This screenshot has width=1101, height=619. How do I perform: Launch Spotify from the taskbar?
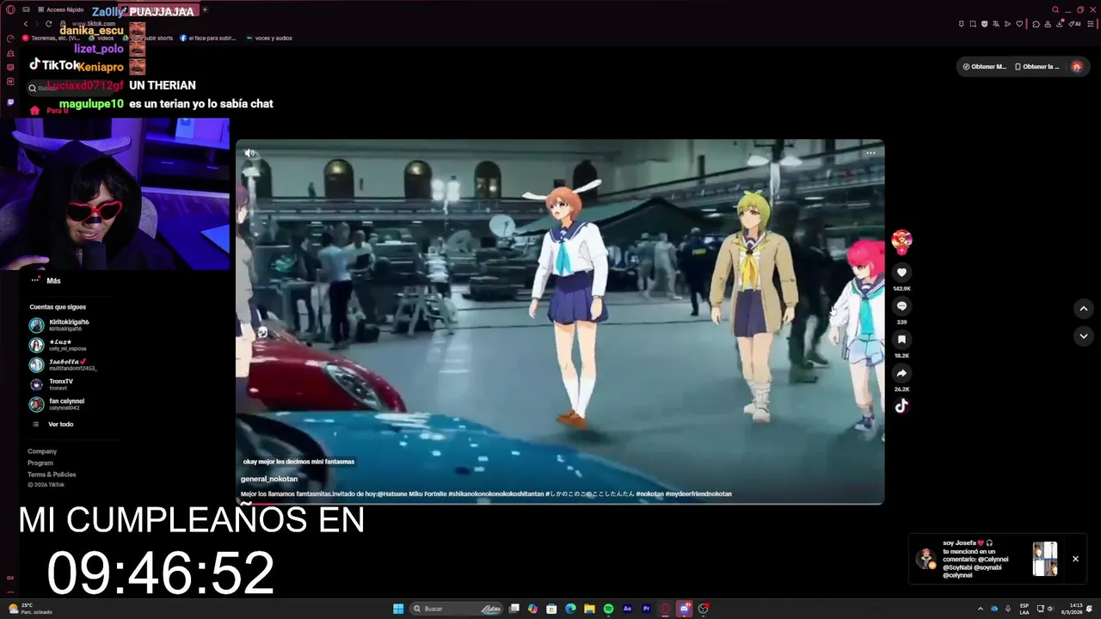tap(608, 609)
